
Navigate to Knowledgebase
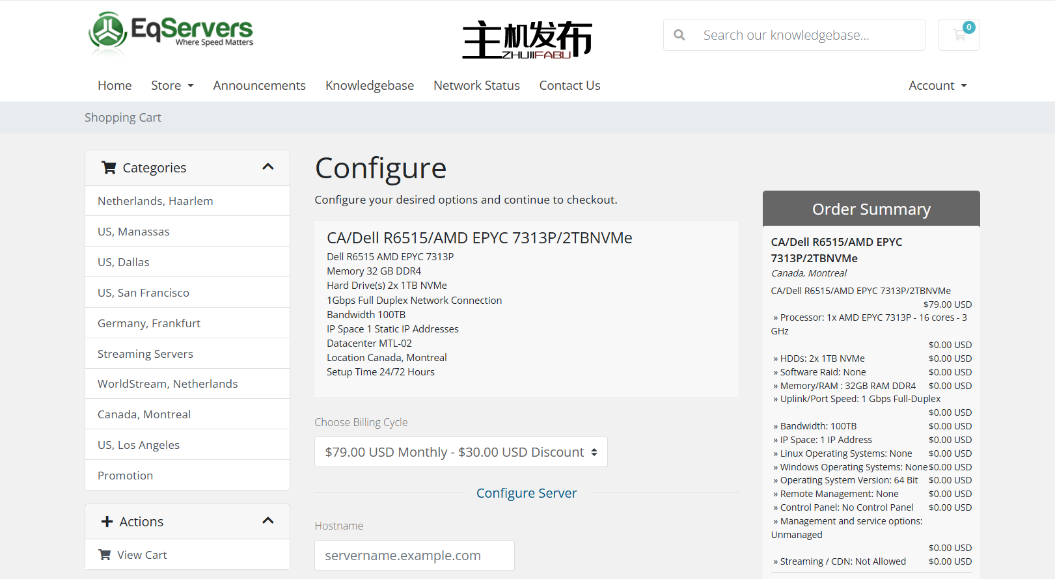[369, 85]
